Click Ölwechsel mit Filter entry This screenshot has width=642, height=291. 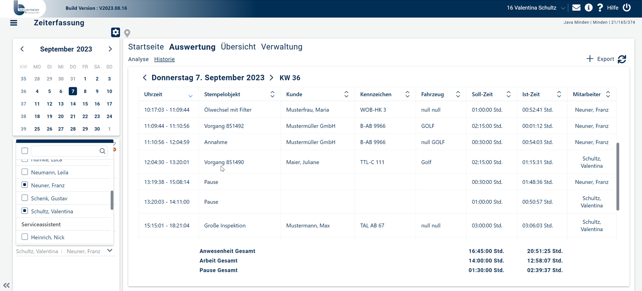pos(228,110)
